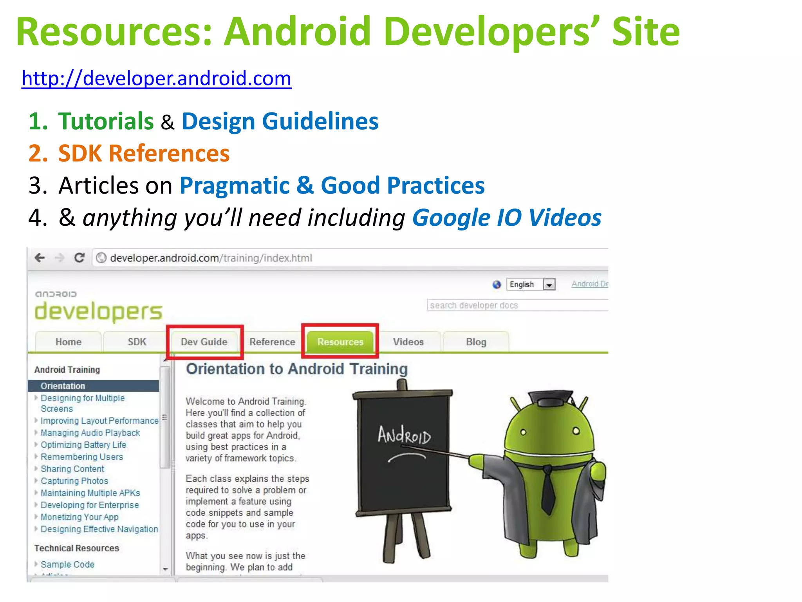The image size is (802, 602).
Task: Open the developer.android.com hyperlink
Action: pyautogui.click(x=157, y=78)
